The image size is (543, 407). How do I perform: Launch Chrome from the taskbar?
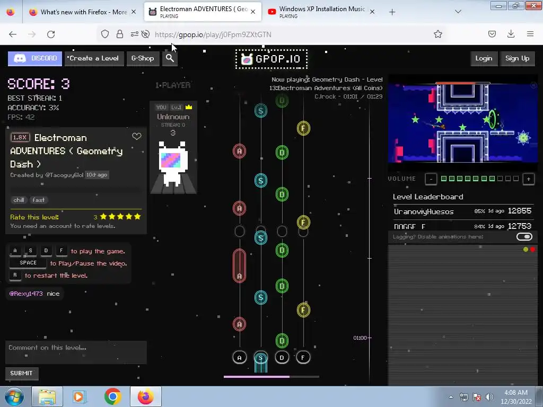112,396
